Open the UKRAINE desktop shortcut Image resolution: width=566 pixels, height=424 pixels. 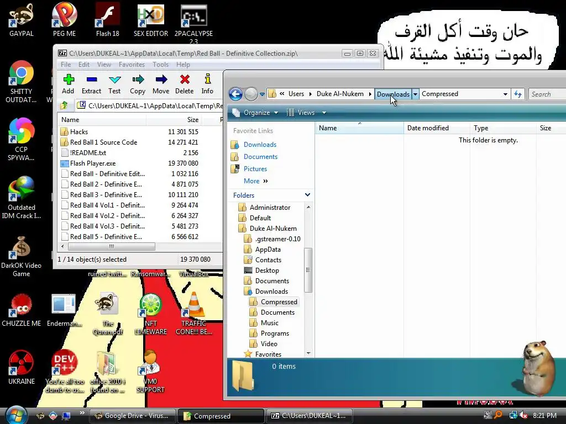click(x=22, y=368)
